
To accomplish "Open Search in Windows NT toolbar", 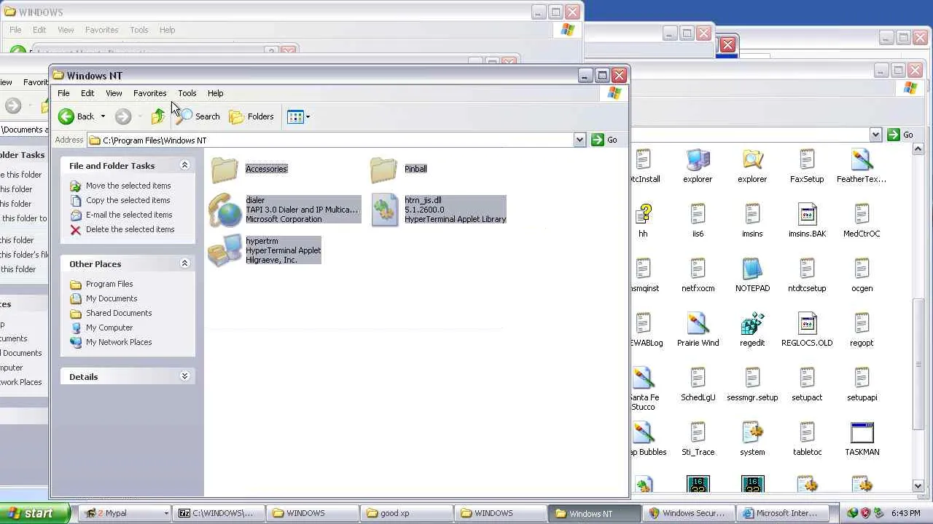I will tap(198, 116).
